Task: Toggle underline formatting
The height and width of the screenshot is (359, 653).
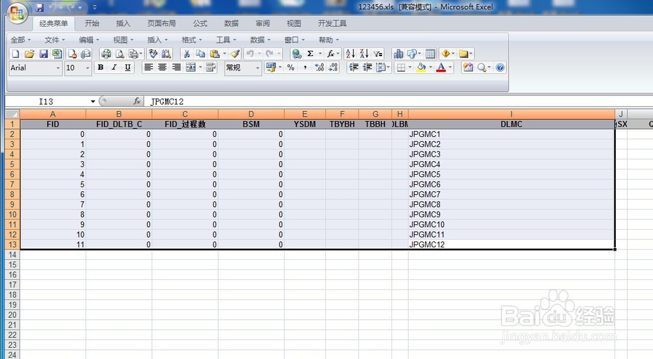Action: (127, 67)
